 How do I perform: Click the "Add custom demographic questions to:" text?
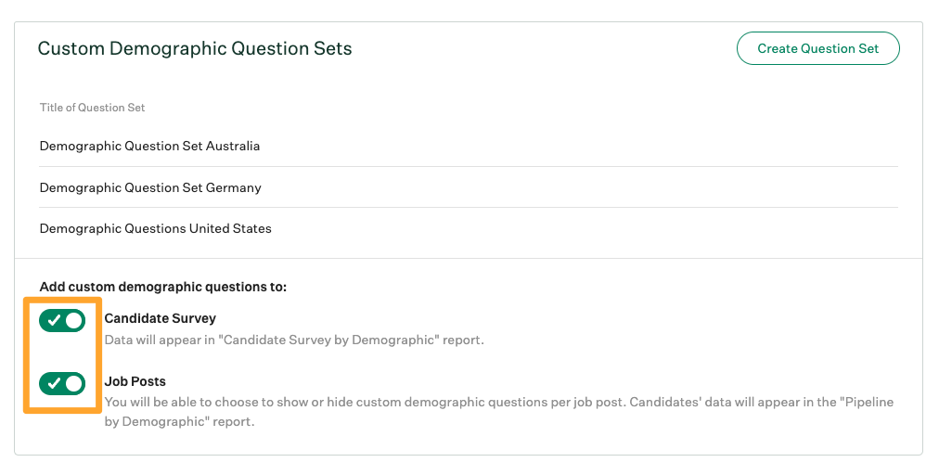163,287
